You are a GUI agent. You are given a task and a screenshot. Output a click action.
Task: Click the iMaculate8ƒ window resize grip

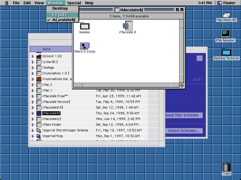point(182,85)
